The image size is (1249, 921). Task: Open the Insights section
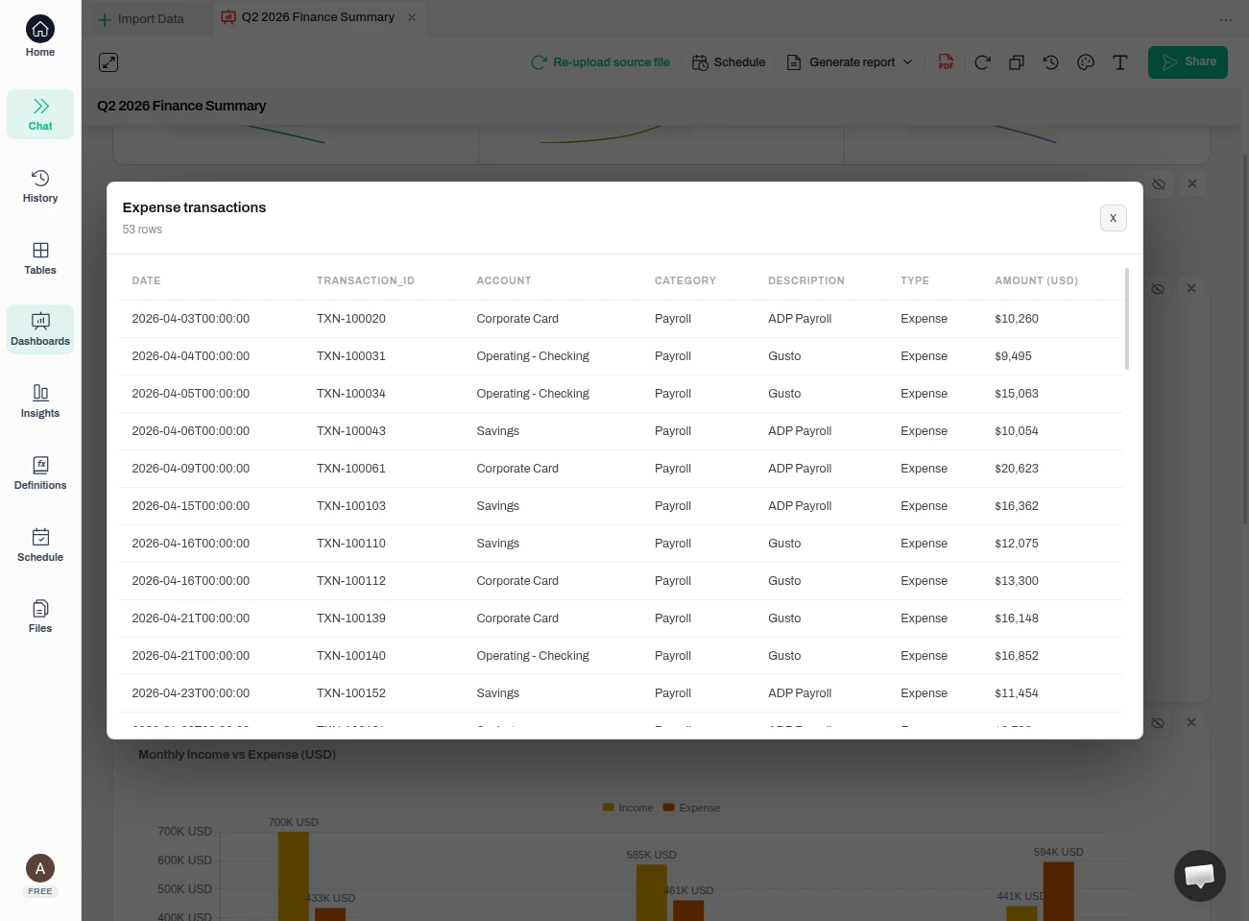click(40, 401)
